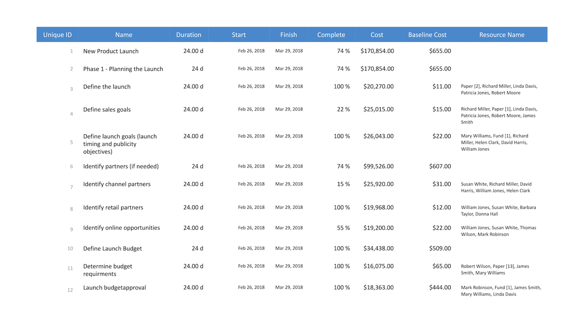Image resolution: width=585 pixels, height=328 pixels.
Task: Click the Cost column header
Action: tap(377, 35)
